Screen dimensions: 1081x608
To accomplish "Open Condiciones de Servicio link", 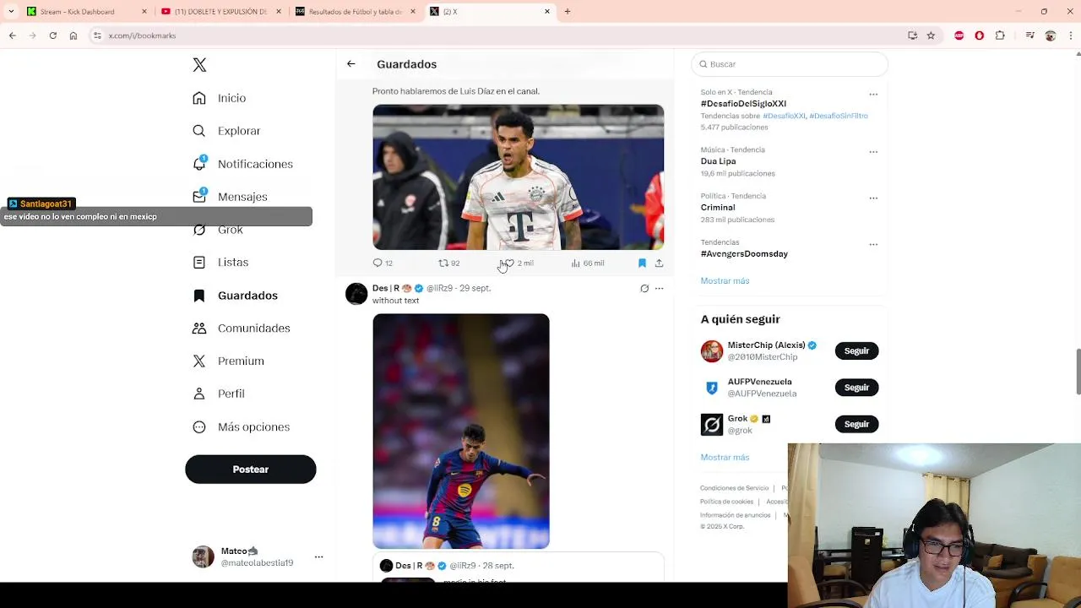I will tap(734, 488).
